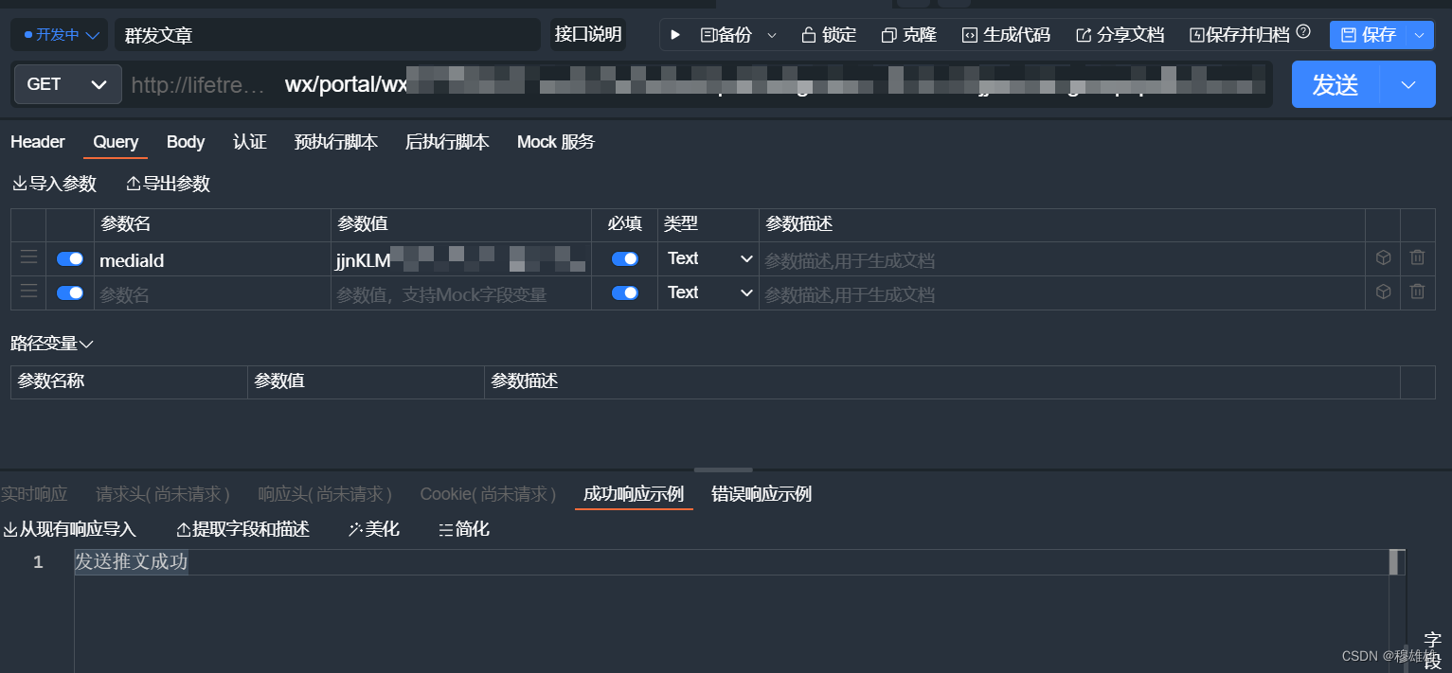Beautify the response with 美化

pyautogui.click(x=373, y=529)
